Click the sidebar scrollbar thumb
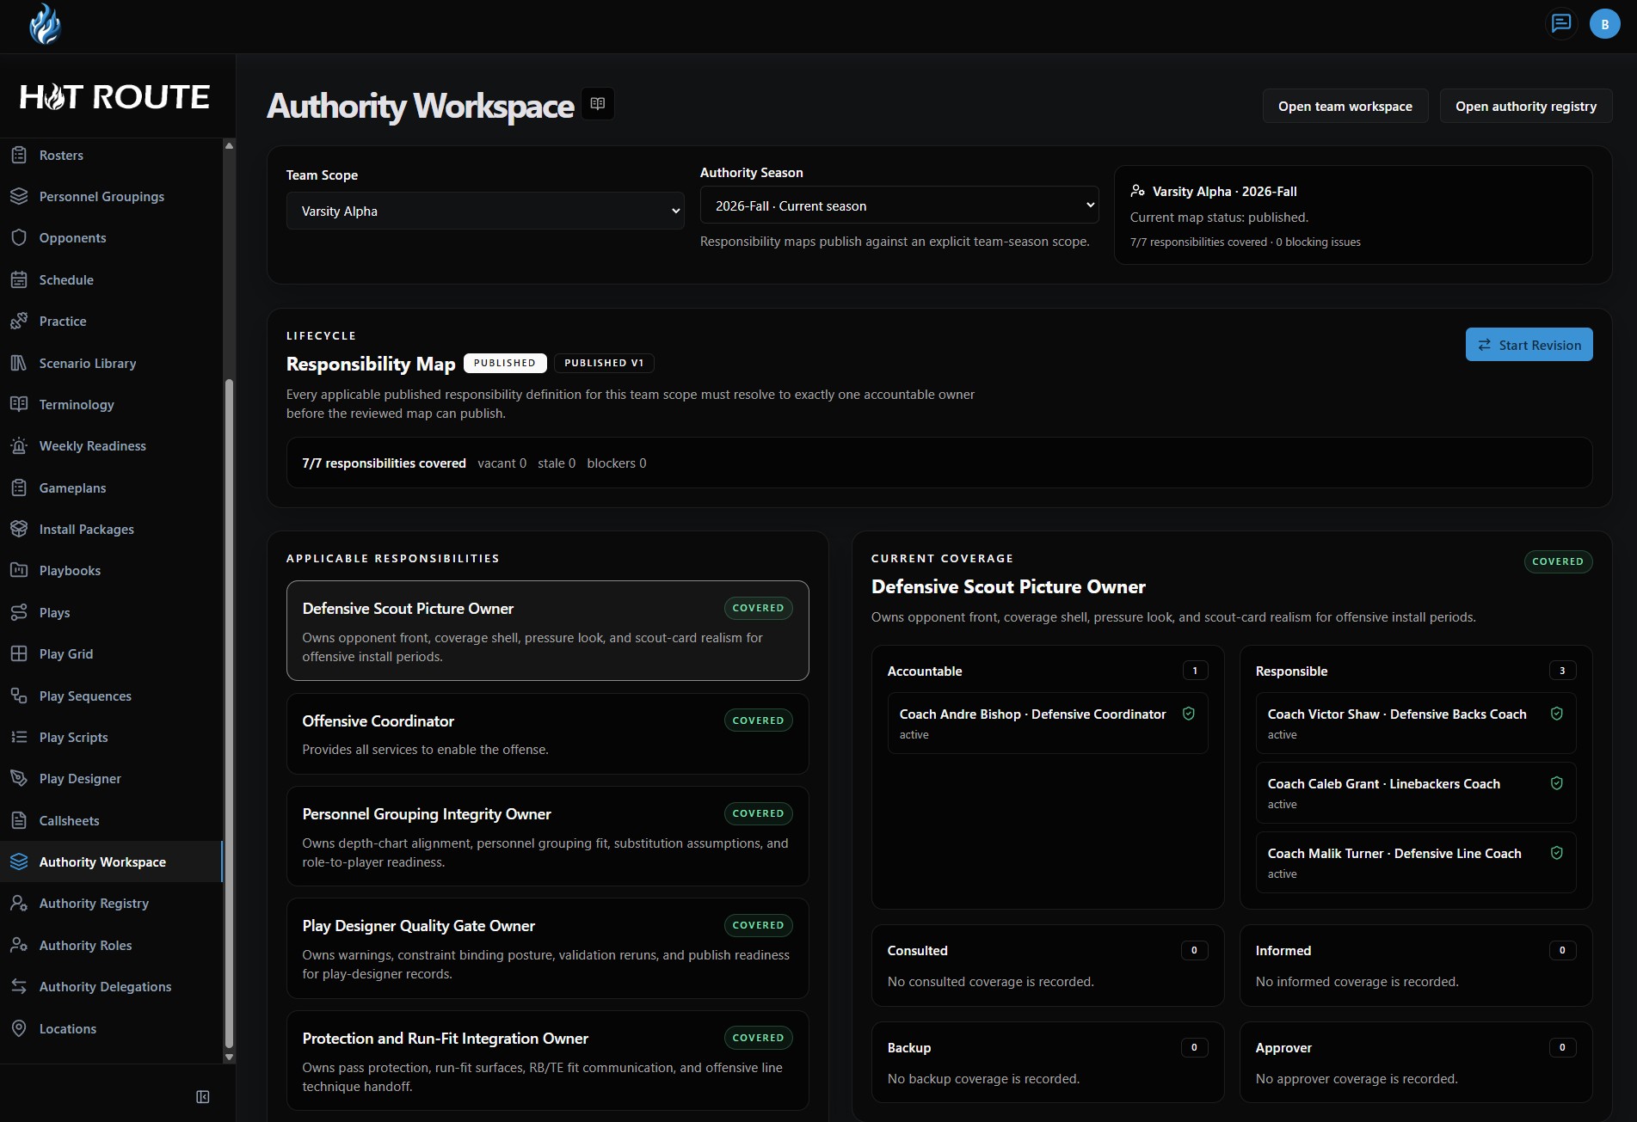 [229, 714]
